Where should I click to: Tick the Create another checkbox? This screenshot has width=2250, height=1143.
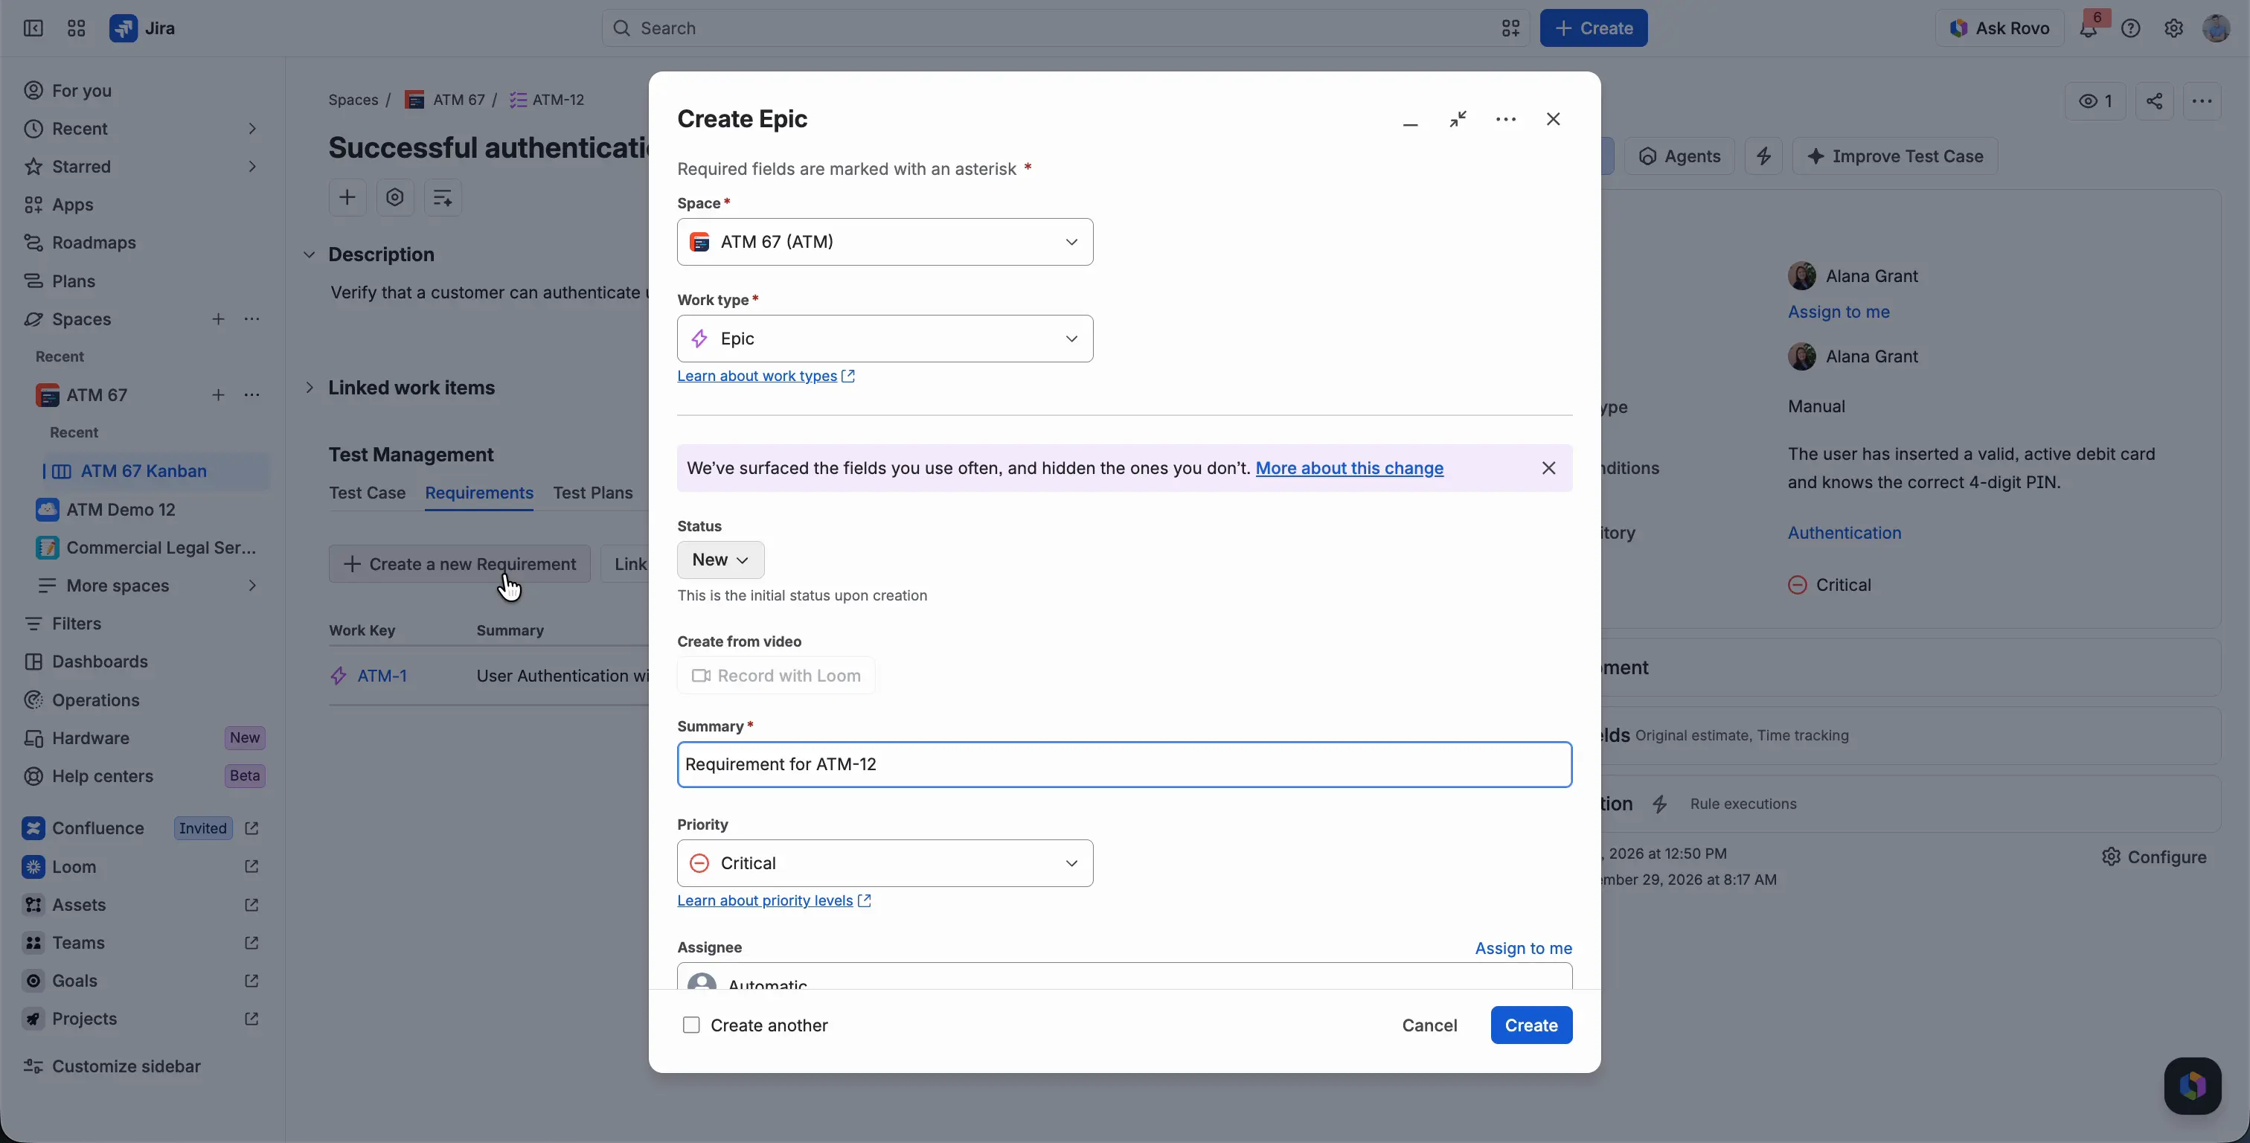click(x=691, y=1025)
